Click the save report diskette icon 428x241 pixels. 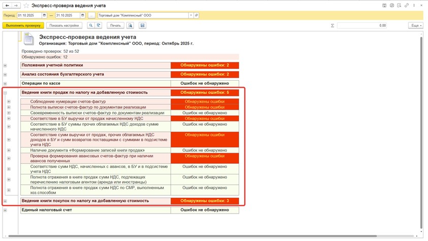coord(142,25)
